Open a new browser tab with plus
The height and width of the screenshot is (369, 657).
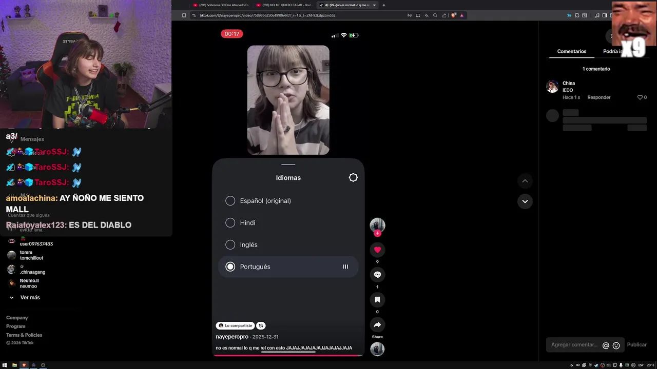(x=384, y=5)
